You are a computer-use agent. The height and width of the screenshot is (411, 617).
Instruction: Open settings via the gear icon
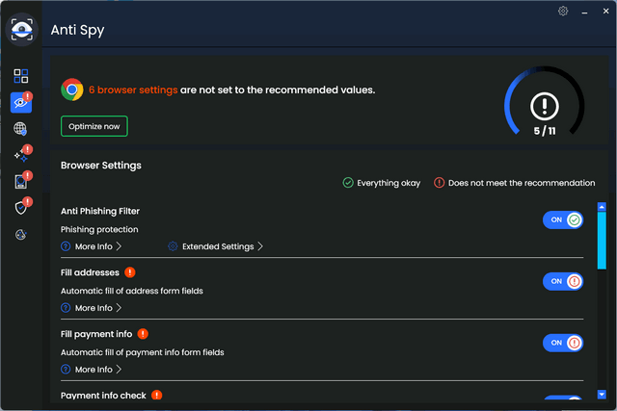pos(563,12)
